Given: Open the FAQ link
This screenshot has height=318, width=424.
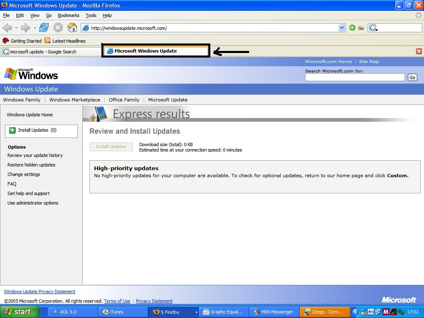Looking at the screenshot, I should point(12,184).
